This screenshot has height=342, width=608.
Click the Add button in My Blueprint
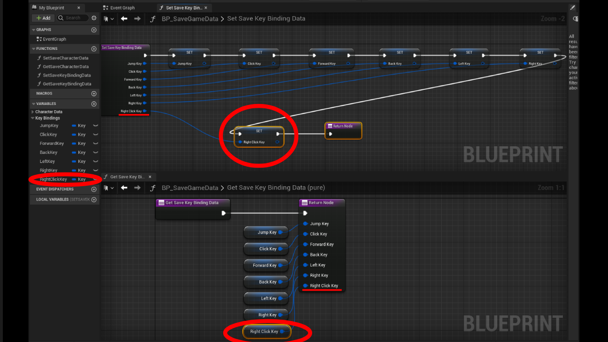point(43,18)
